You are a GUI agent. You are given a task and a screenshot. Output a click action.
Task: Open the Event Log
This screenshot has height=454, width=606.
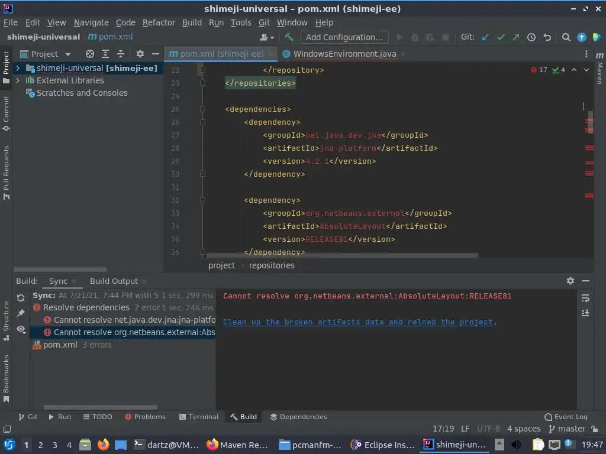(x=566, y=417)
